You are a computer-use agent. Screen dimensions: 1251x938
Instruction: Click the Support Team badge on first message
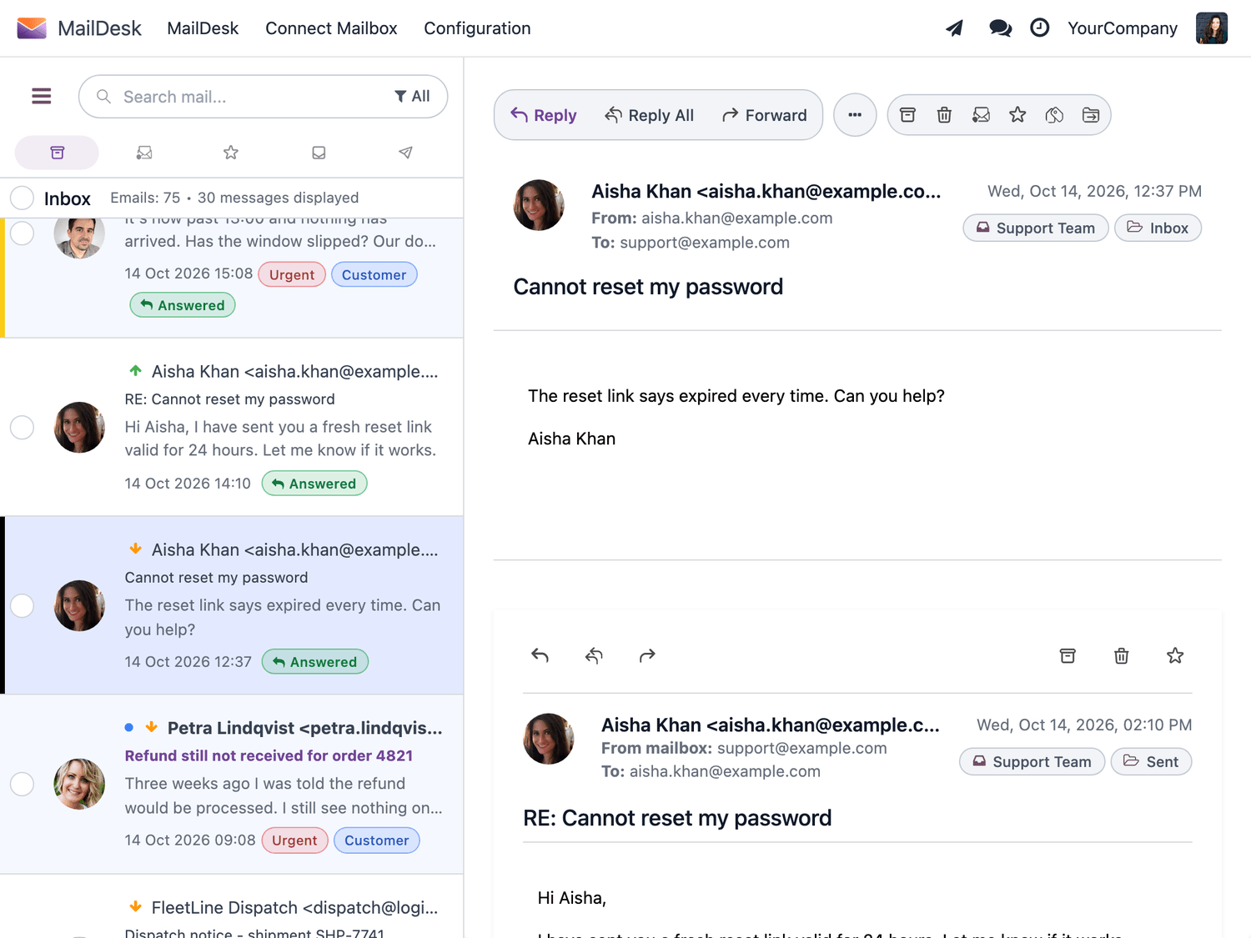click(1036, 228)
